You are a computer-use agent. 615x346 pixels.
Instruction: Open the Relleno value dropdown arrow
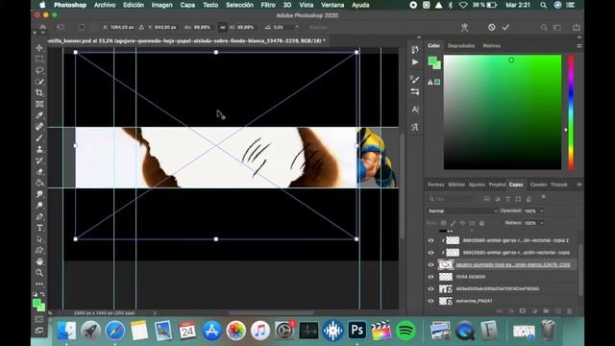[542, 223]
